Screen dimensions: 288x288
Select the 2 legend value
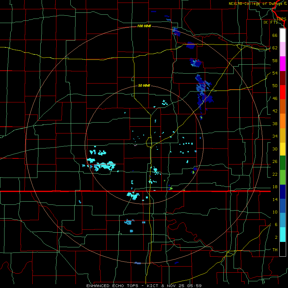tap(276, 237)
